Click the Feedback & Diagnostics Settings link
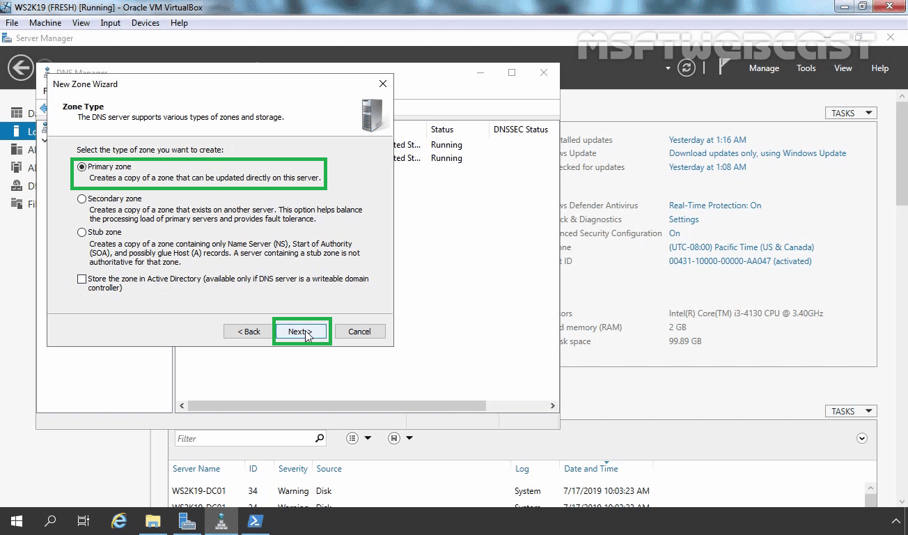Viewport: 908px width, 535px height. (684, 219)
